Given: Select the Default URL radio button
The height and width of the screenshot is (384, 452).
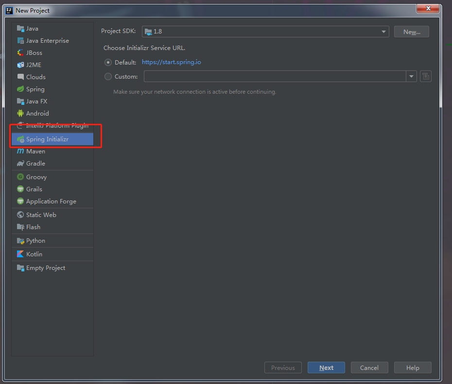Looking at the screenshot, I should (108, 62).
